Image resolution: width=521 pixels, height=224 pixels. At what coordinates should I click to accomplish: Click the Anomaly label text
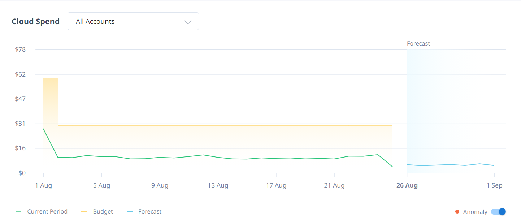[x=475, y=212]
